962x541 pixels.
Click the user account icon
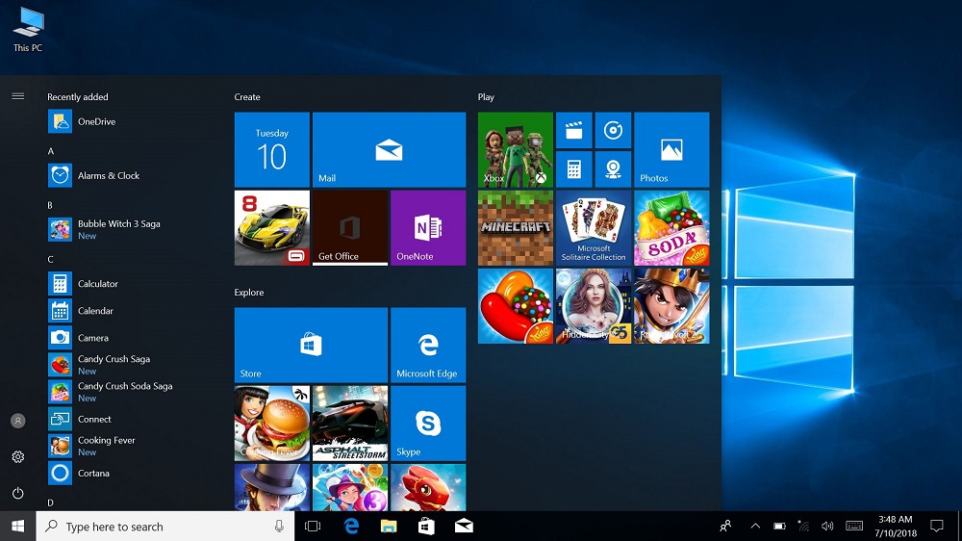point(17,421)
